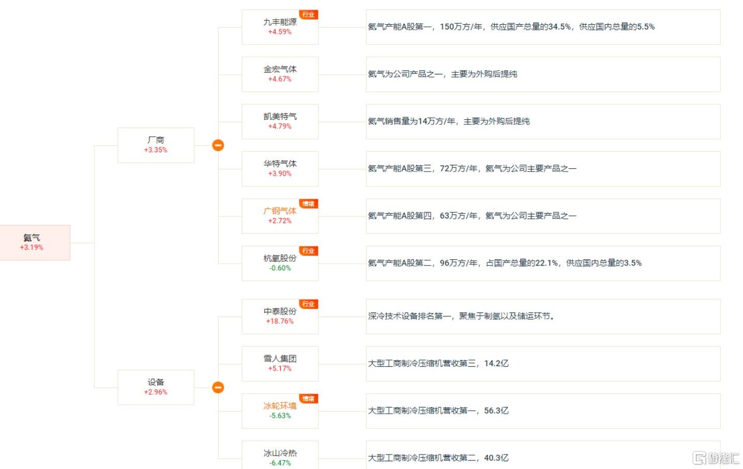
Task: Click the +5.17% change under 雪人集团
Action: coord(280,369)
